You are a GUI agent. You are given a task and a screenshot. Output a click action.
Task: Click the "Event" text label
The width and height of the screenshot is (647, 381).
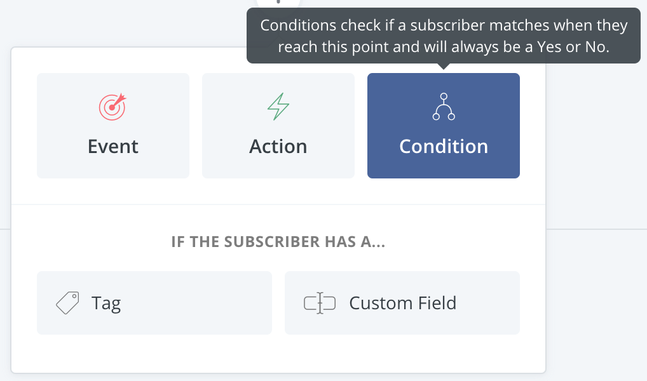pos(113,147)
